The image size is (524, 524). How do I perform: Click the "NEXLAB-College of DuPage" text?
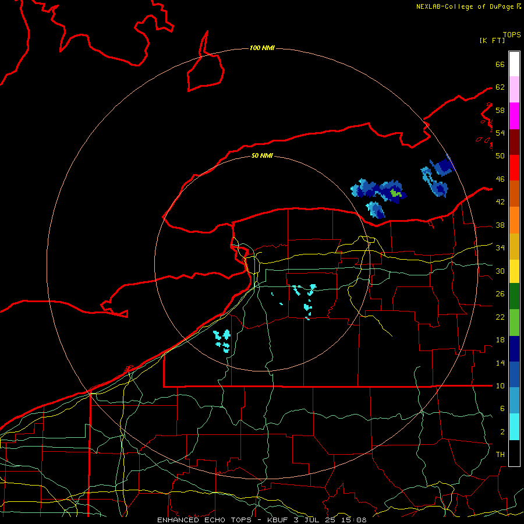[x=466, y=6]
